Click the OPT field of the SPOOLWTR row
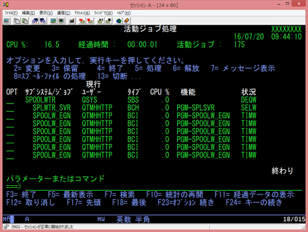Viewport: 308px width, 232px height. click(10, 100)
